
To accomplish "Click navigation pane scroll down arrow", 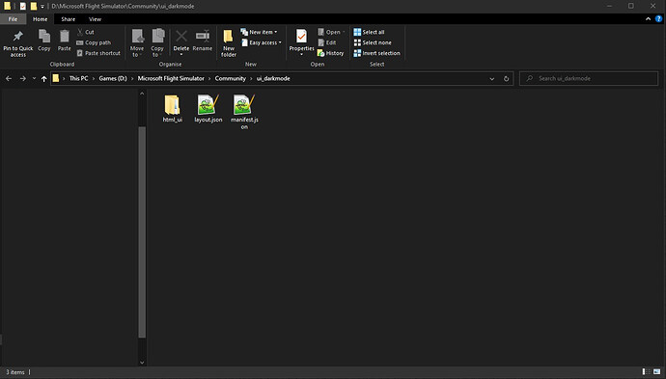I will coord(142,363).
